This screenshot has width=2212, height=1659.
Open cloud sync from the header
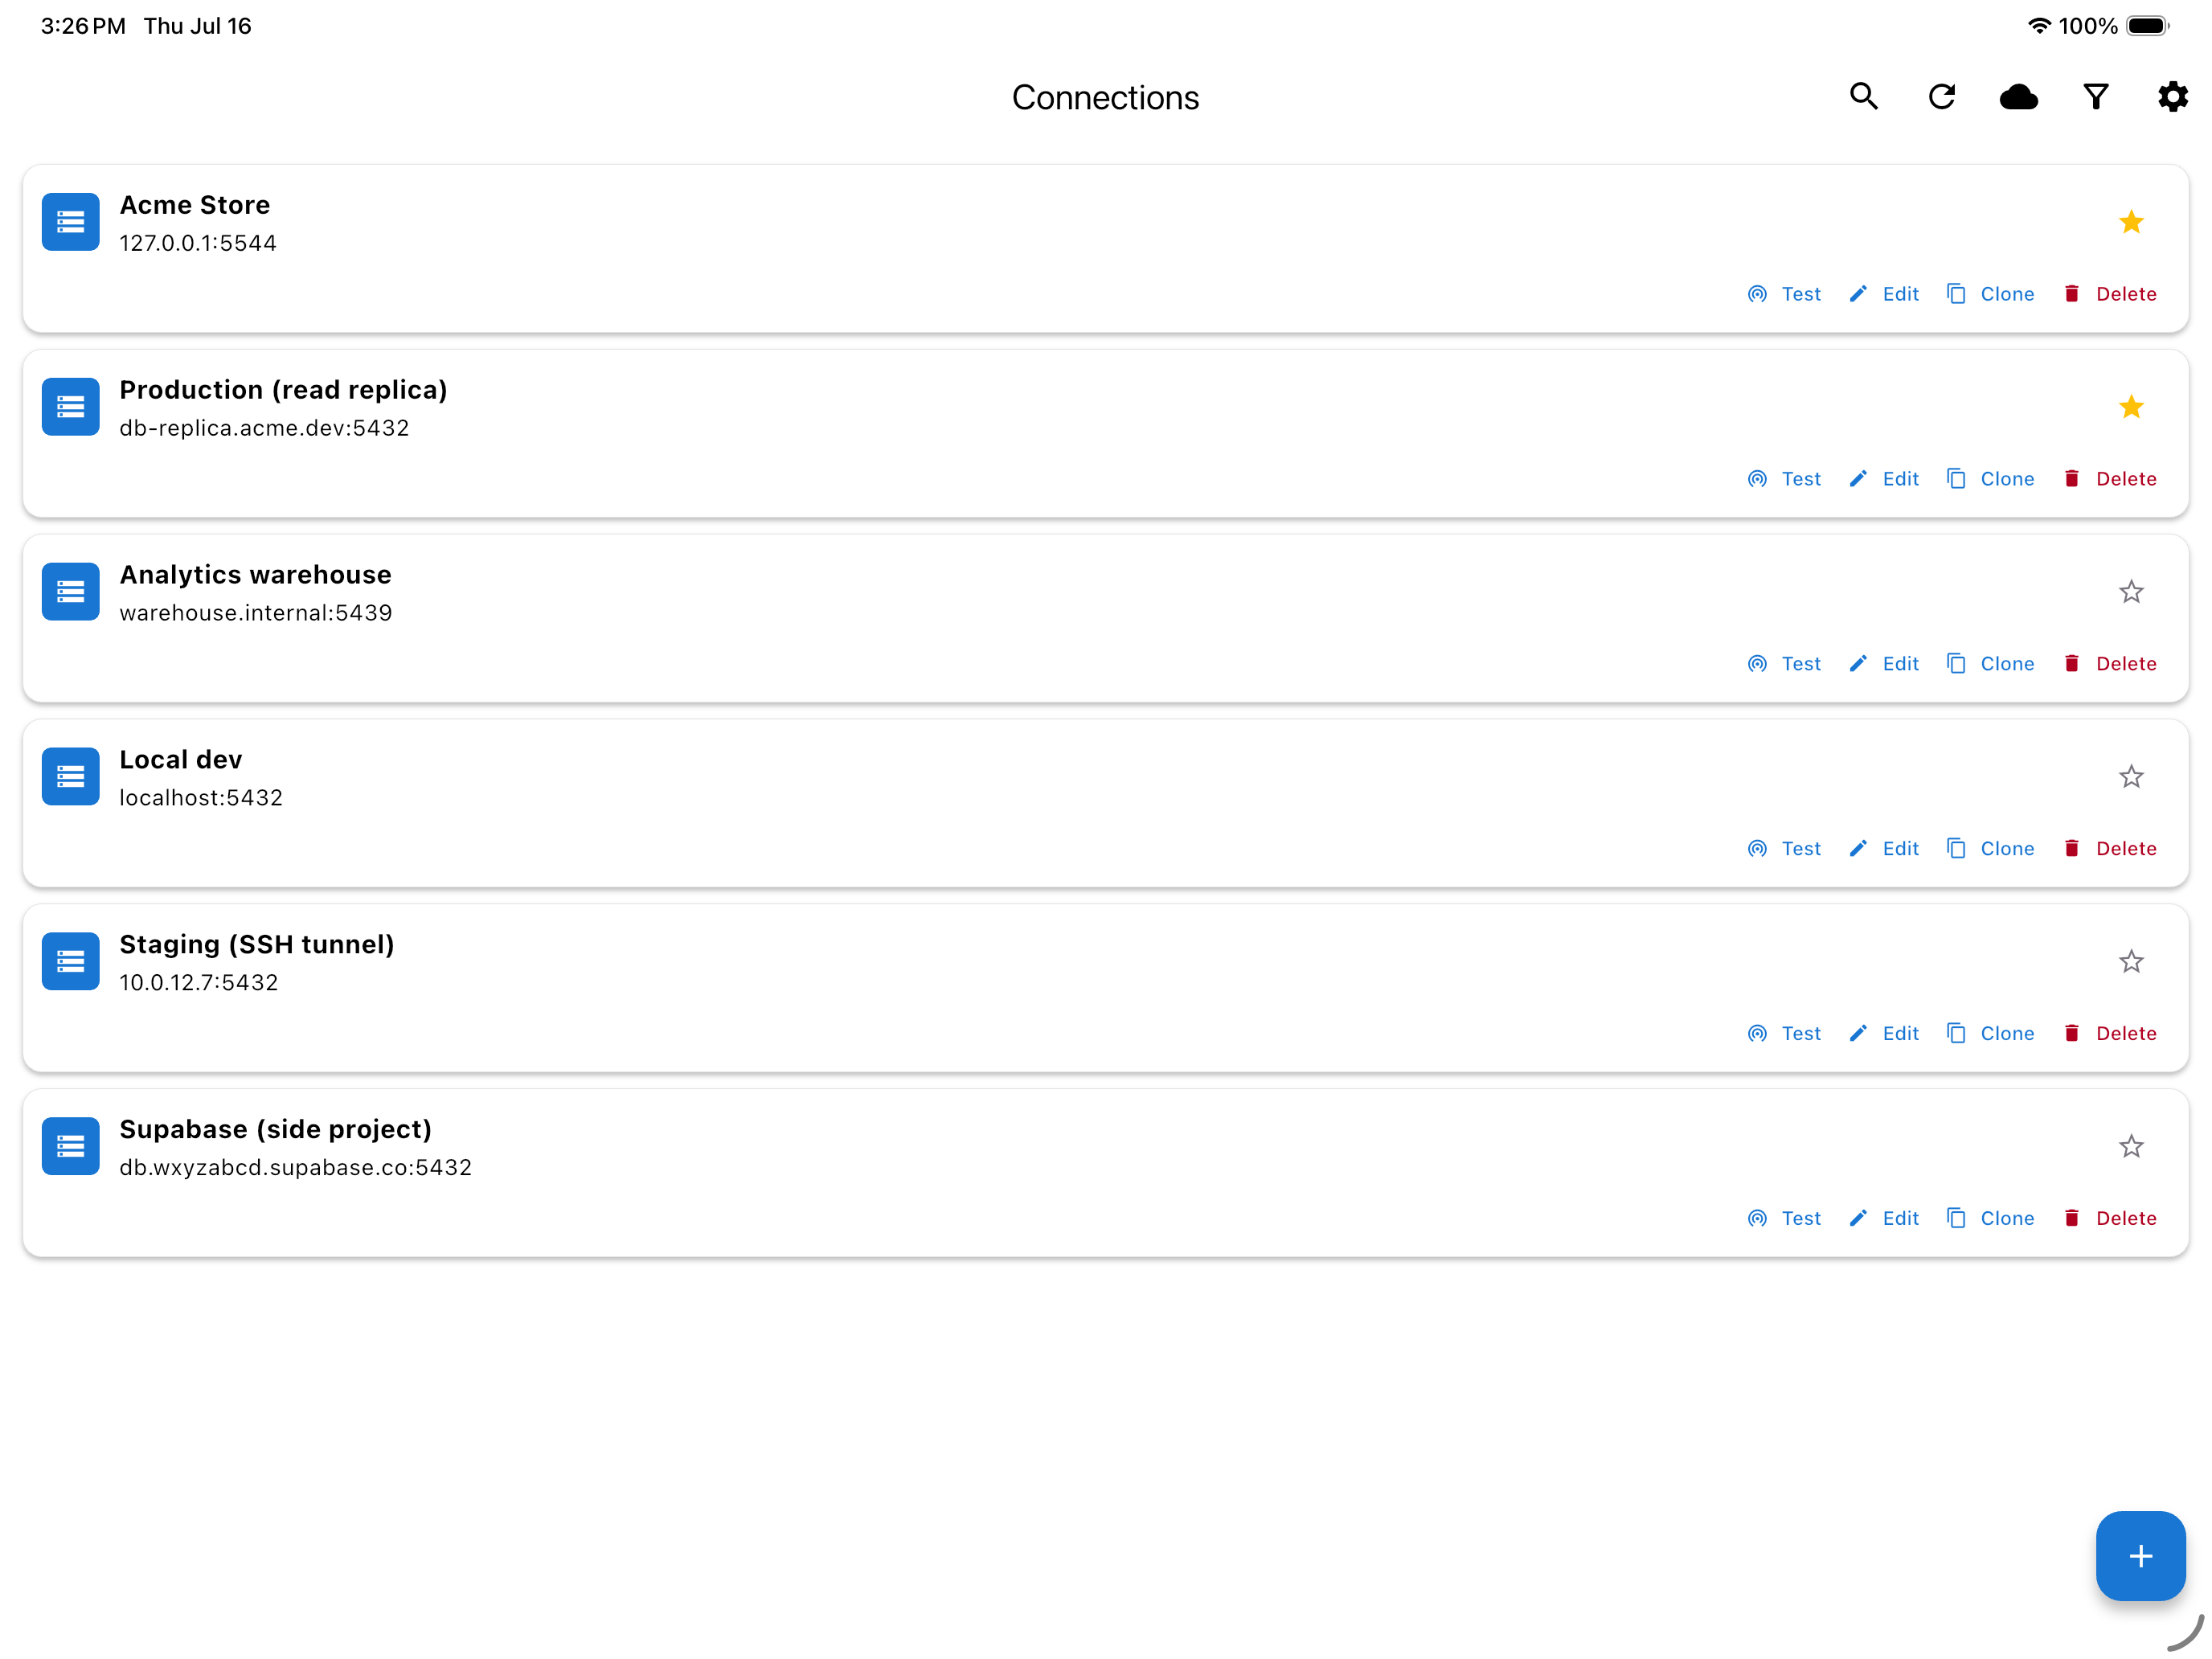point(2018,96)
